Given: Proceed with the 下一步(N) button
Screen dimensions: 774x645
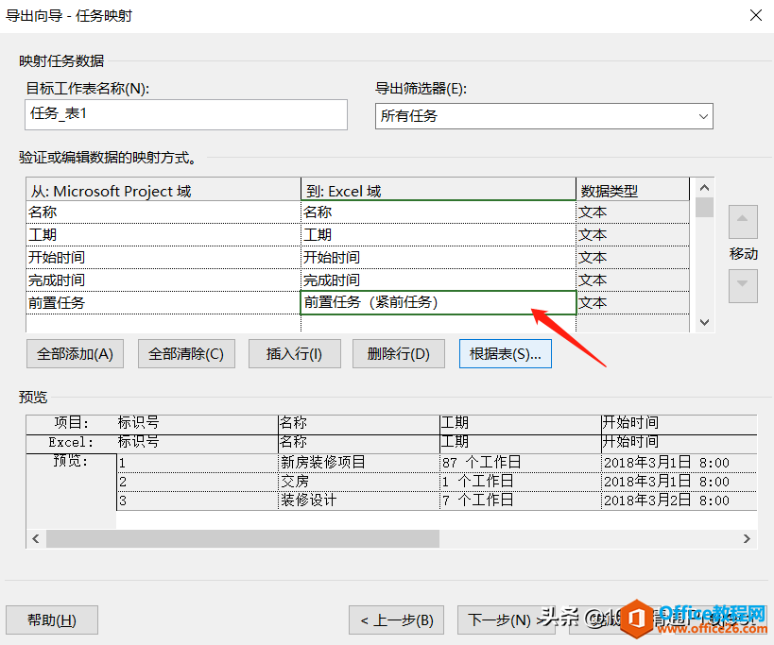Looking at the screenshot, I should point(499,620).
